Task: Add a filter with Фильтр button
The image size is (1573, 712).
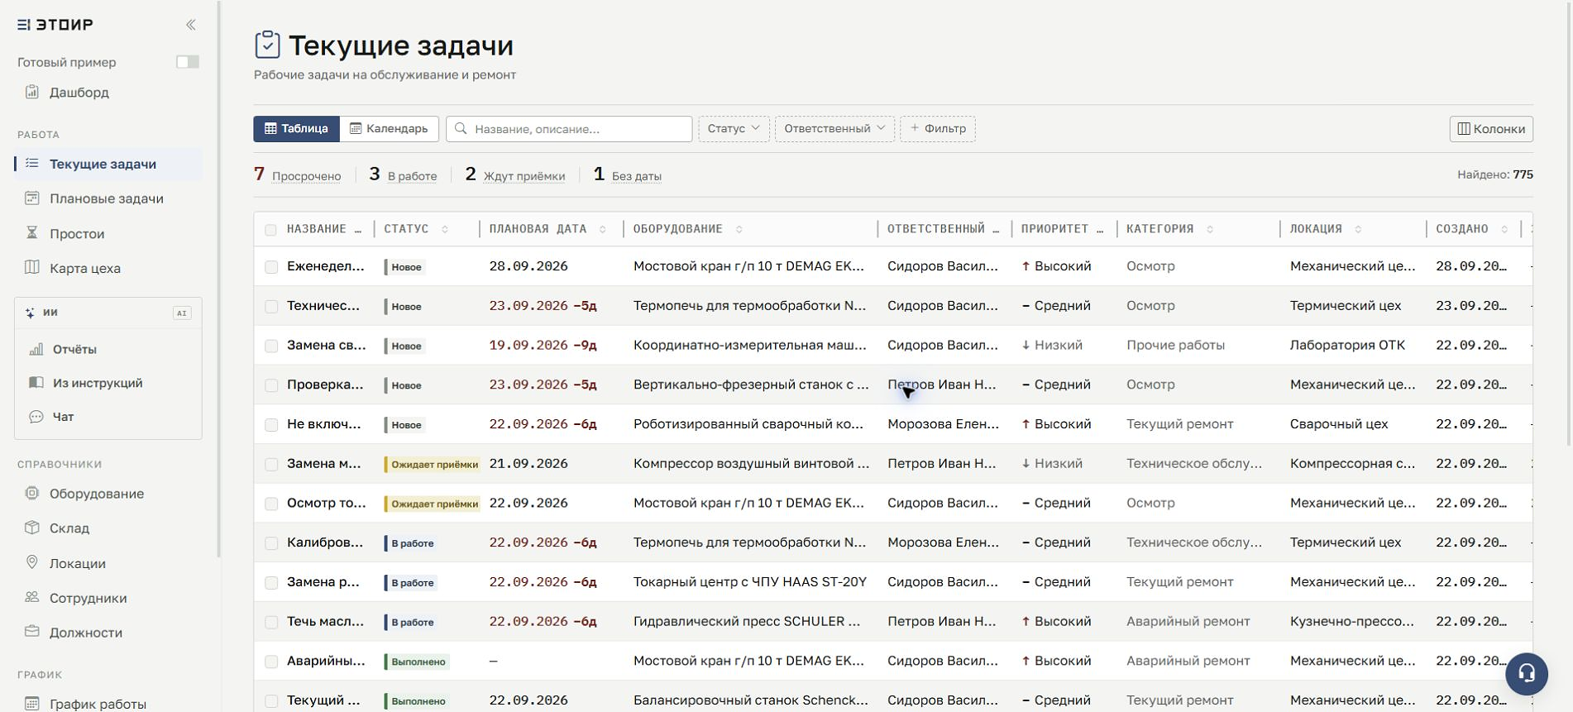Action: (x=938, y=129)
